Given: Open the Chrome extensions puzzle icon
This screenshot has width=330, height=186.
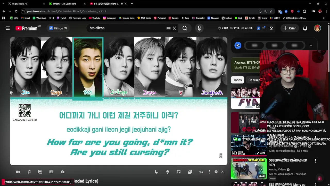Looking at the screenshot, I should (x=304, y=11).
